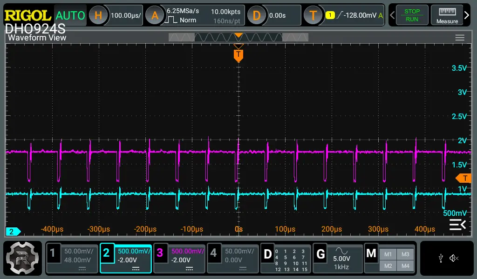Show next quick-action buttons with right arrow
This screenshot has width=477, height=279.
point(467,15)
